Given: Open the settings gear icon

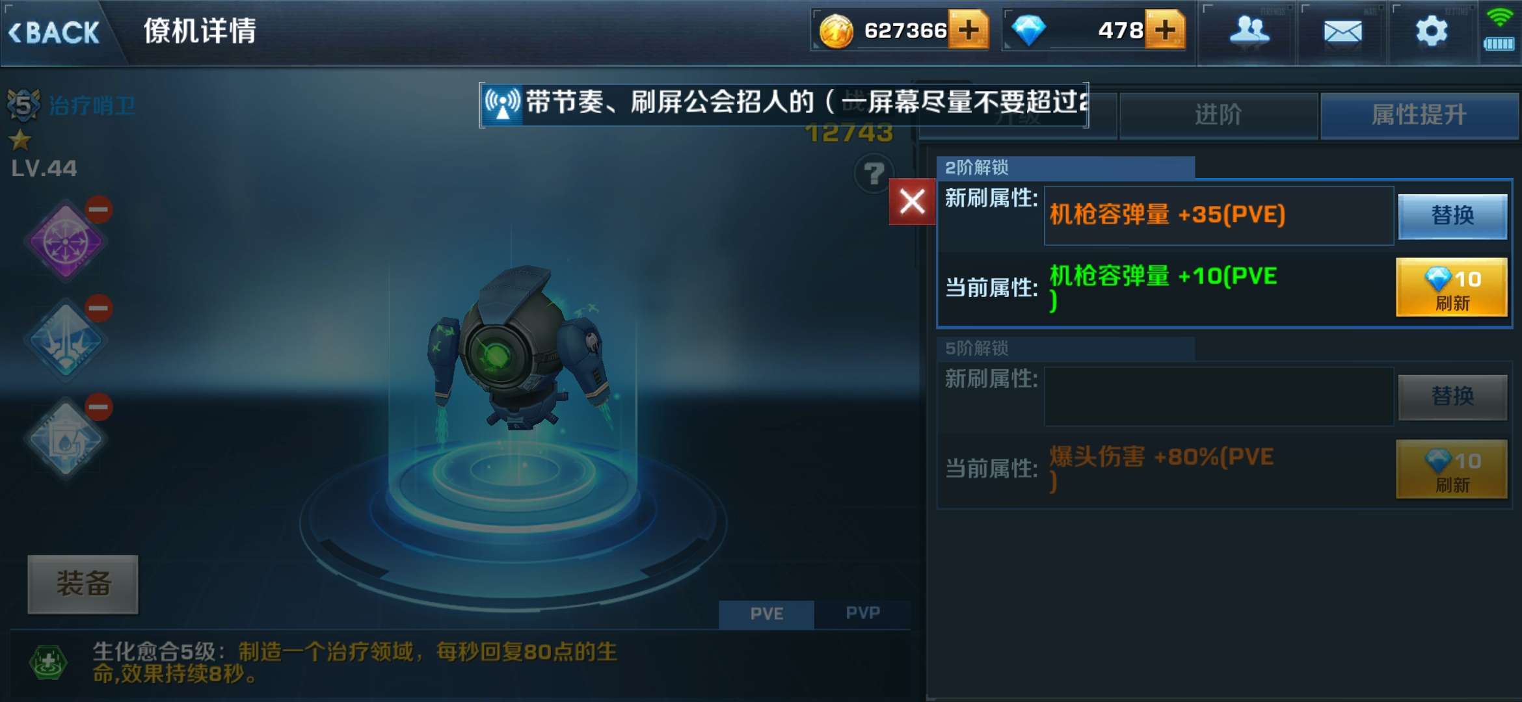Looking at the screenshot, I should coord(1432,31).
